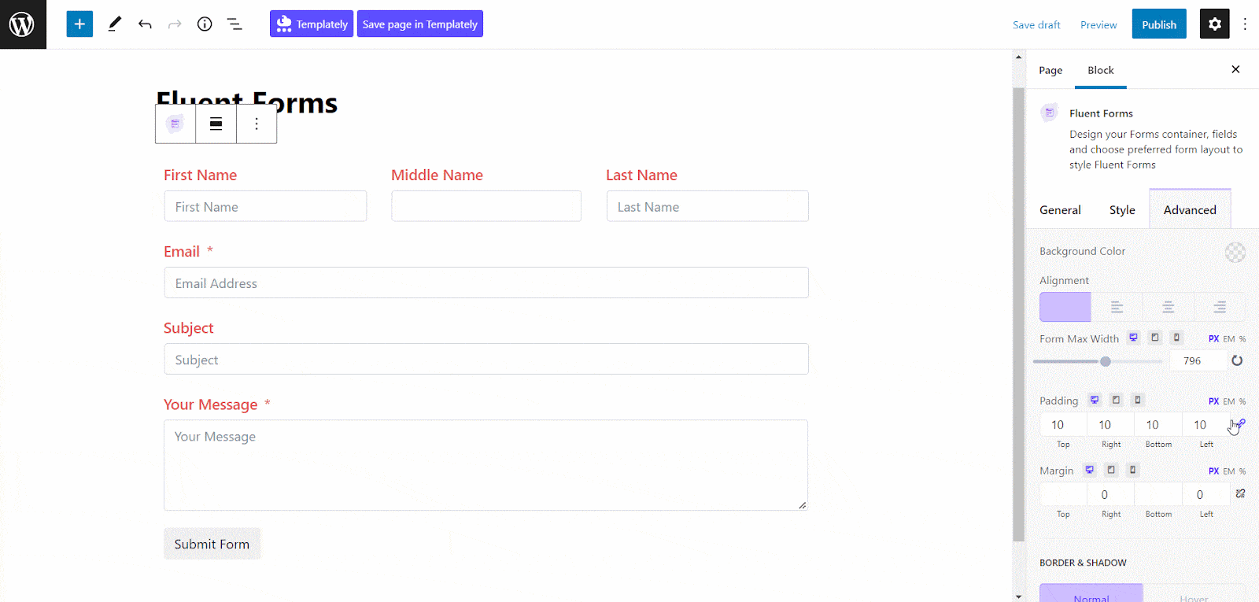This screenshot has height=602, width=1259.
Task: Open block toolbar alignment control
Action: coord(216,124)
